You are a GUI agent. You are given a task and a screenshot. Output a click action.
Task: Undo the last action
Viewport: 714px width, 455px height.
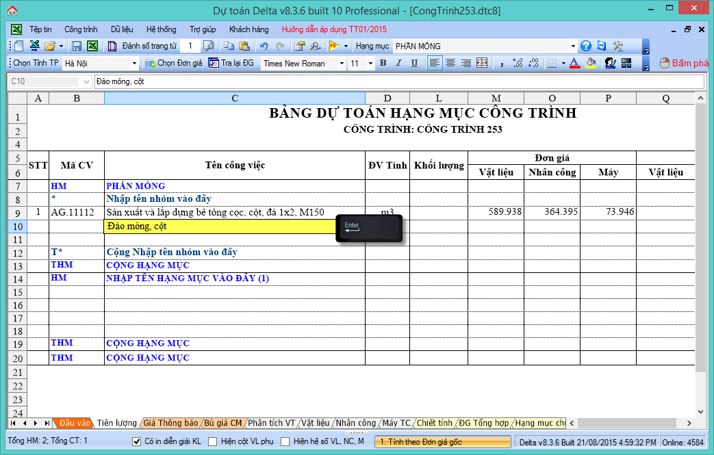click(264, 46)
